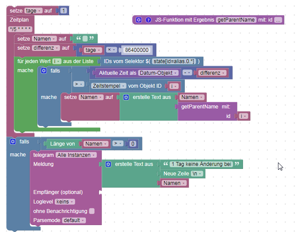
Task: Click 'aus der Liste' text in loop block
Action: 78,61
